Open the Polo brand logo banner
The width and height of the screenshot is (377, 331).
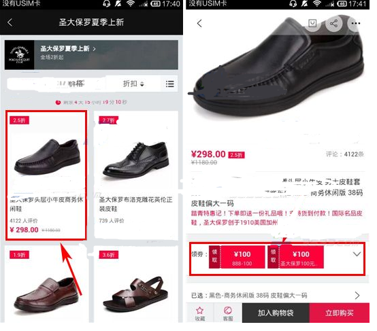(x=19, y=55)
